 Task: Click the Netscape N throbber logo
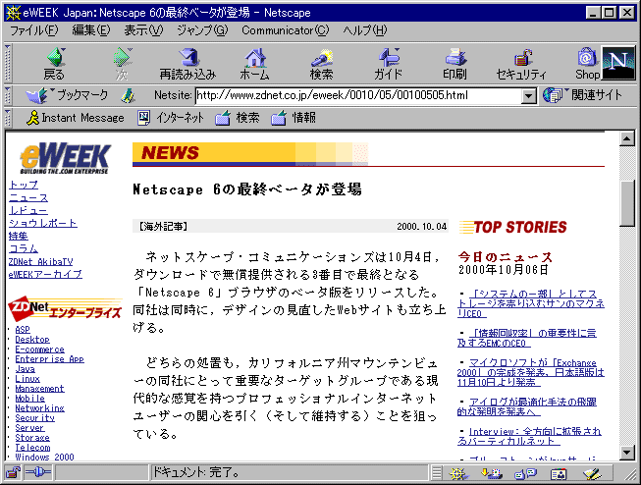point(618,63)
